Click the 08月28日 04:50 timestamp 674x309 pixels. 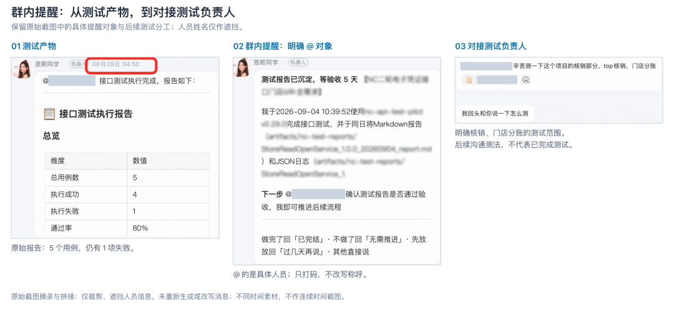(115, 64)
